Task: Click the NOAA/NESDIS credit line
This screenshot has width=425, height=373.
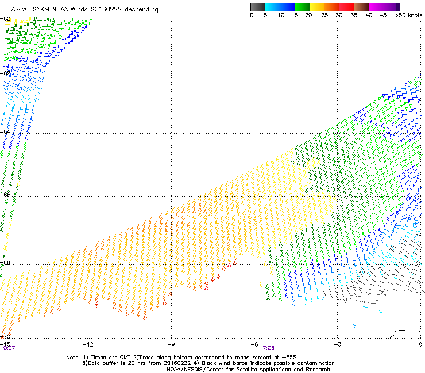Action: [248, 370]
